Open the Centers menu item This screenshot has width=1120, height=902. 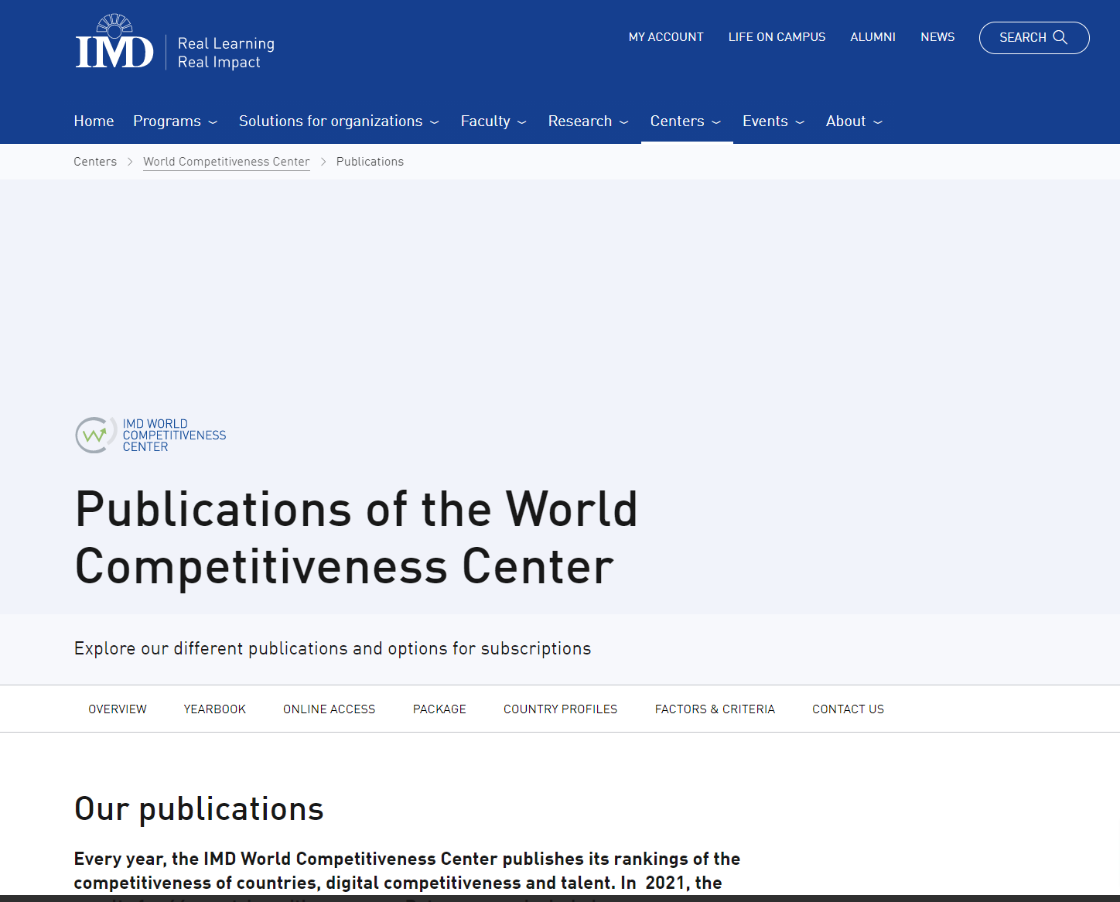(677, 121)
